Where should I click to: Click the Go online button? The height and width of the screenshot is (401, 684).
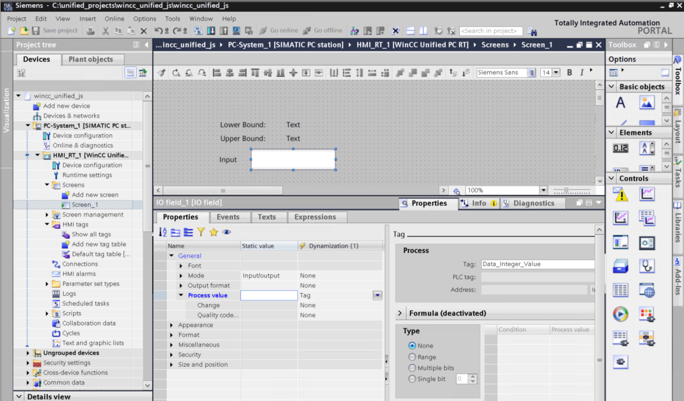pyautogui.click(x=278, y=31)
